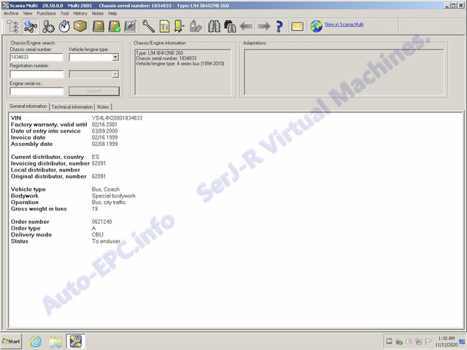Screen dimensions: 467x350
Task: Click the yellow vehicle lift icon
Action: click(180, 26)
